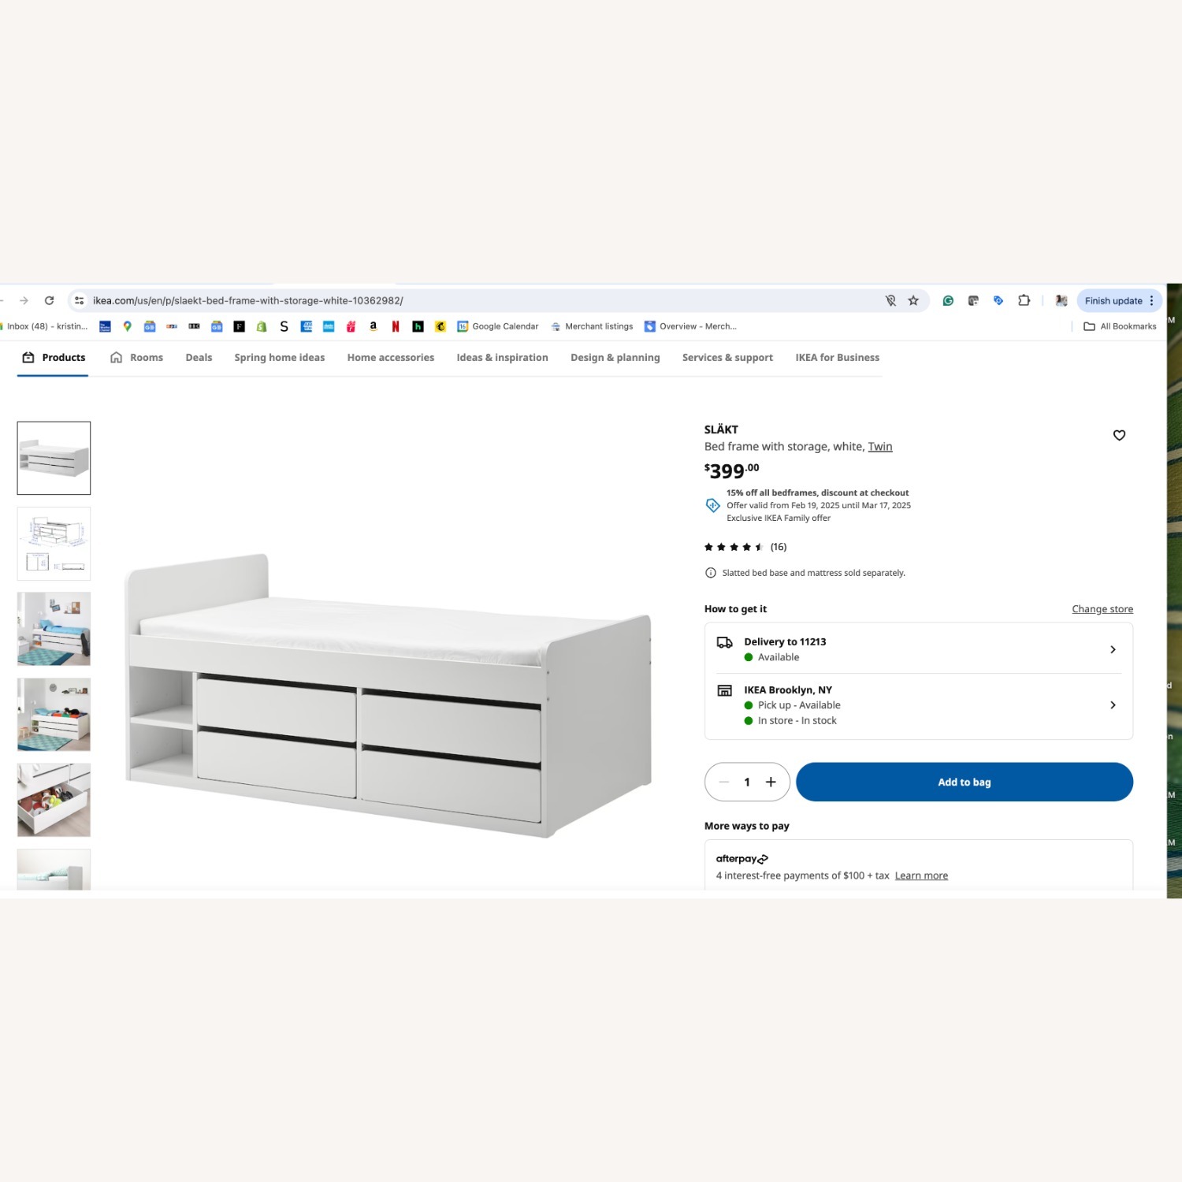Click the browser Extensions puzzle icon
This screenshot has width=1182, height=1182.
(1024, 300)
